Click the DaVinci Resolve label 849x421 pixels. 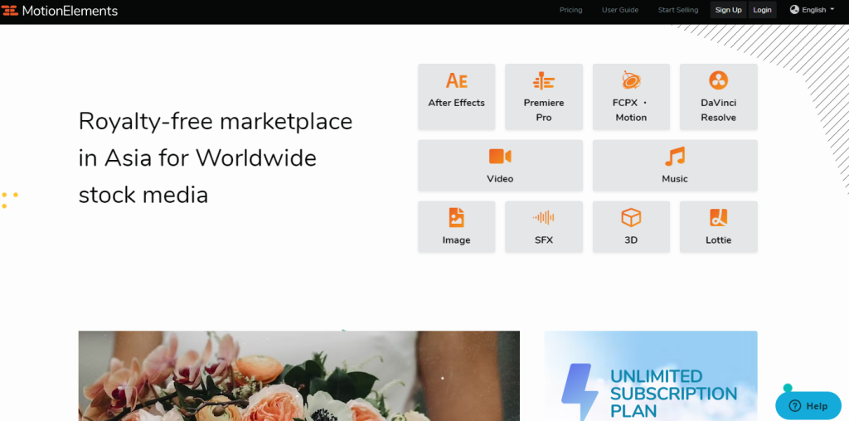[x=718, y=110]
